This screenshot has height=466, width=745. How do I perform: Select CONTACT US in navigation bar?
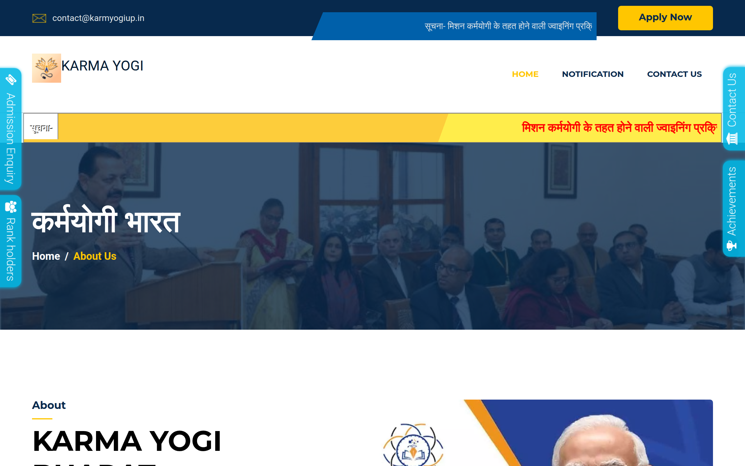674,74
